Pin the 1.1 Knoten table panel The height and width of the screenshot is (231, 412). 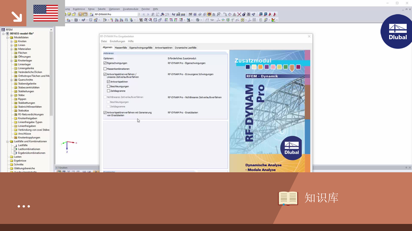[406, 168]
